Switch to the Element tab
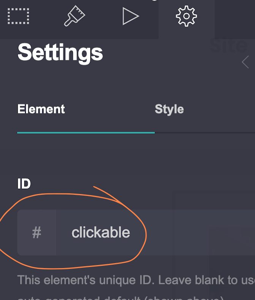The width and height of the screenshot is (255, 300). [41, 109]
